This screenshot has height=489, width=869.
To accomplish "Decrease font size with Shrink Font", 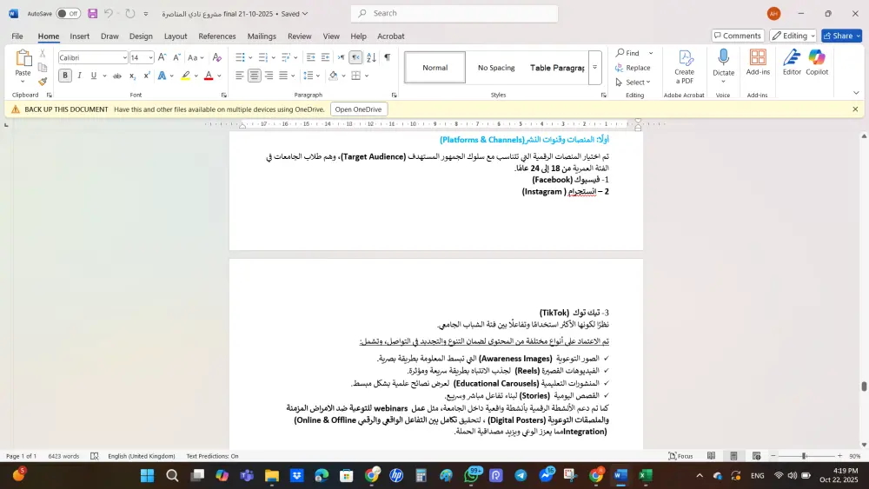I will coord(176,57).
